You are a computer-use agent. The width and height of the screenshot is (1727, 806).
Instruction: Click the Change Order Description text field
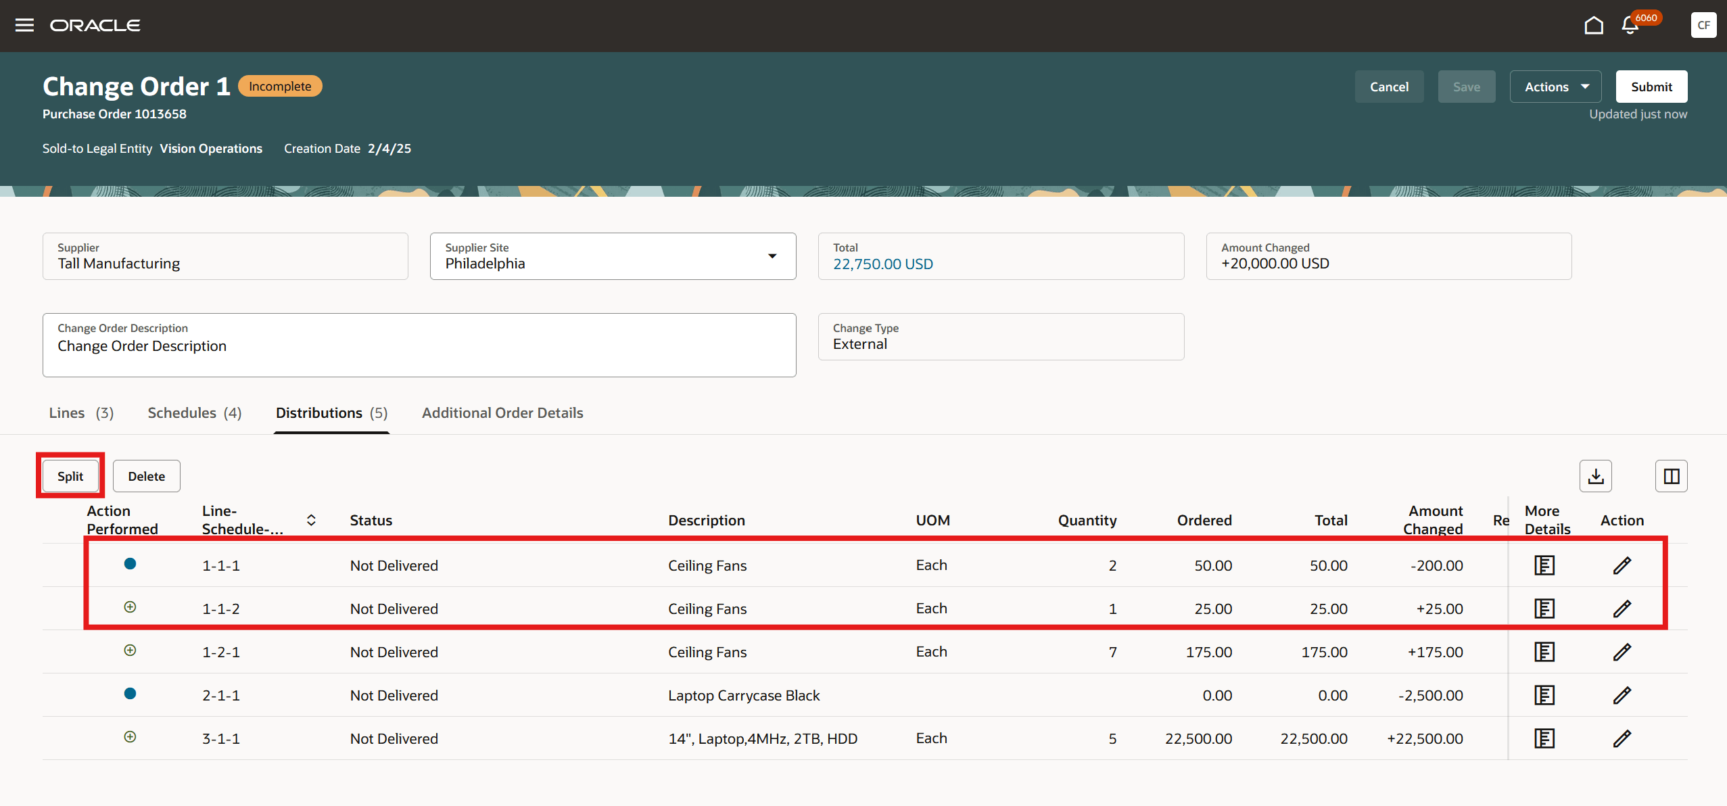(x=419, y=346)
